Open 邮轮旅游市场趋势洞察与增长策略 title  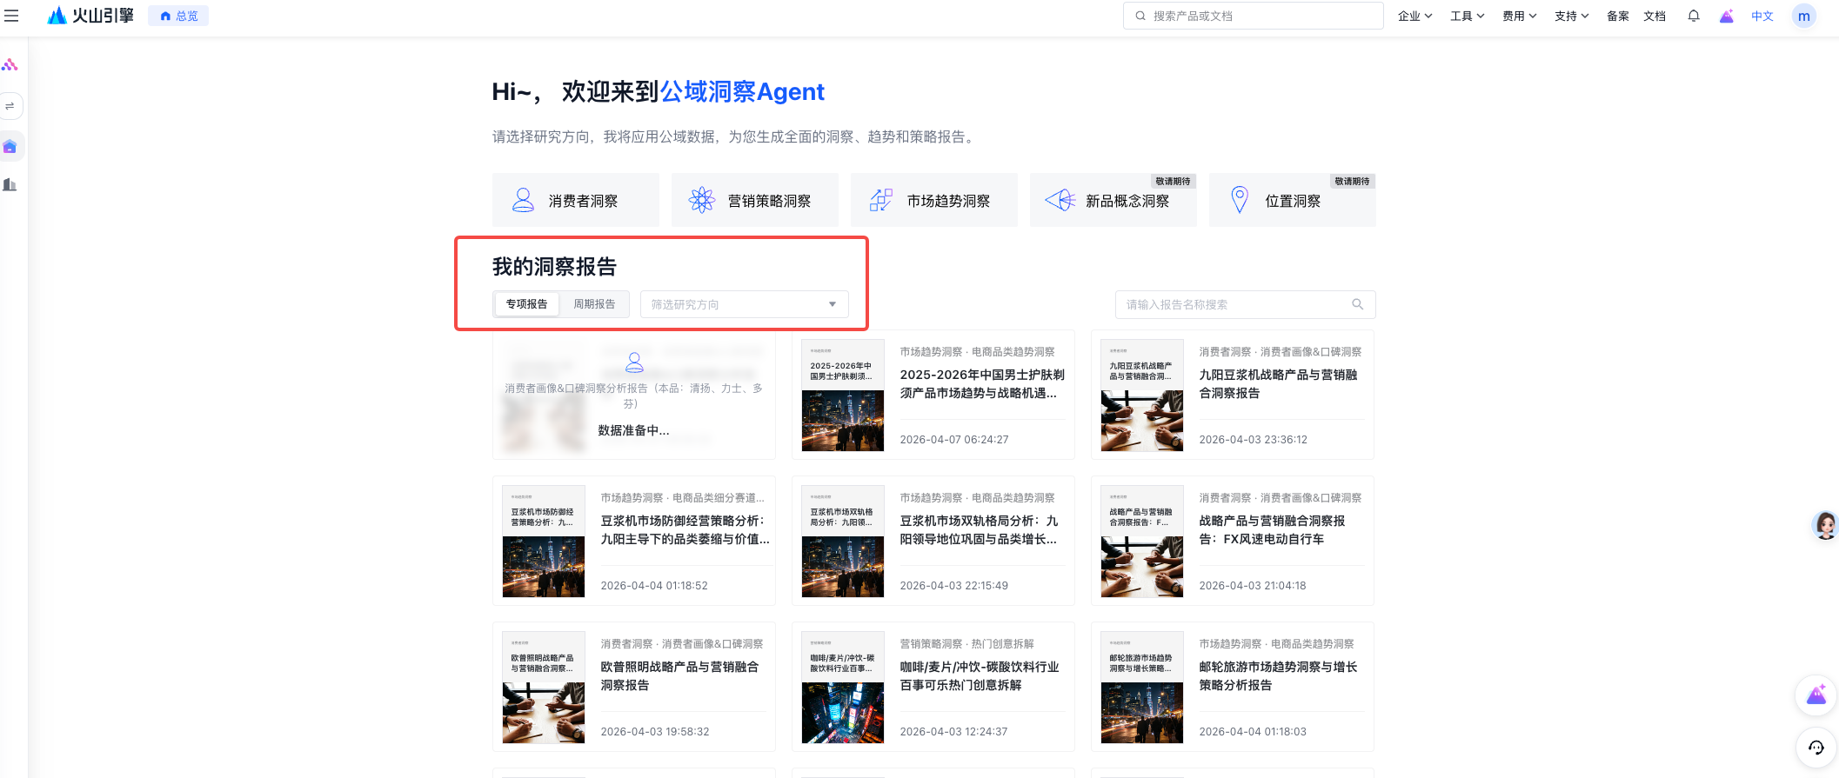pyautogui.click(x=1279, y=676)
